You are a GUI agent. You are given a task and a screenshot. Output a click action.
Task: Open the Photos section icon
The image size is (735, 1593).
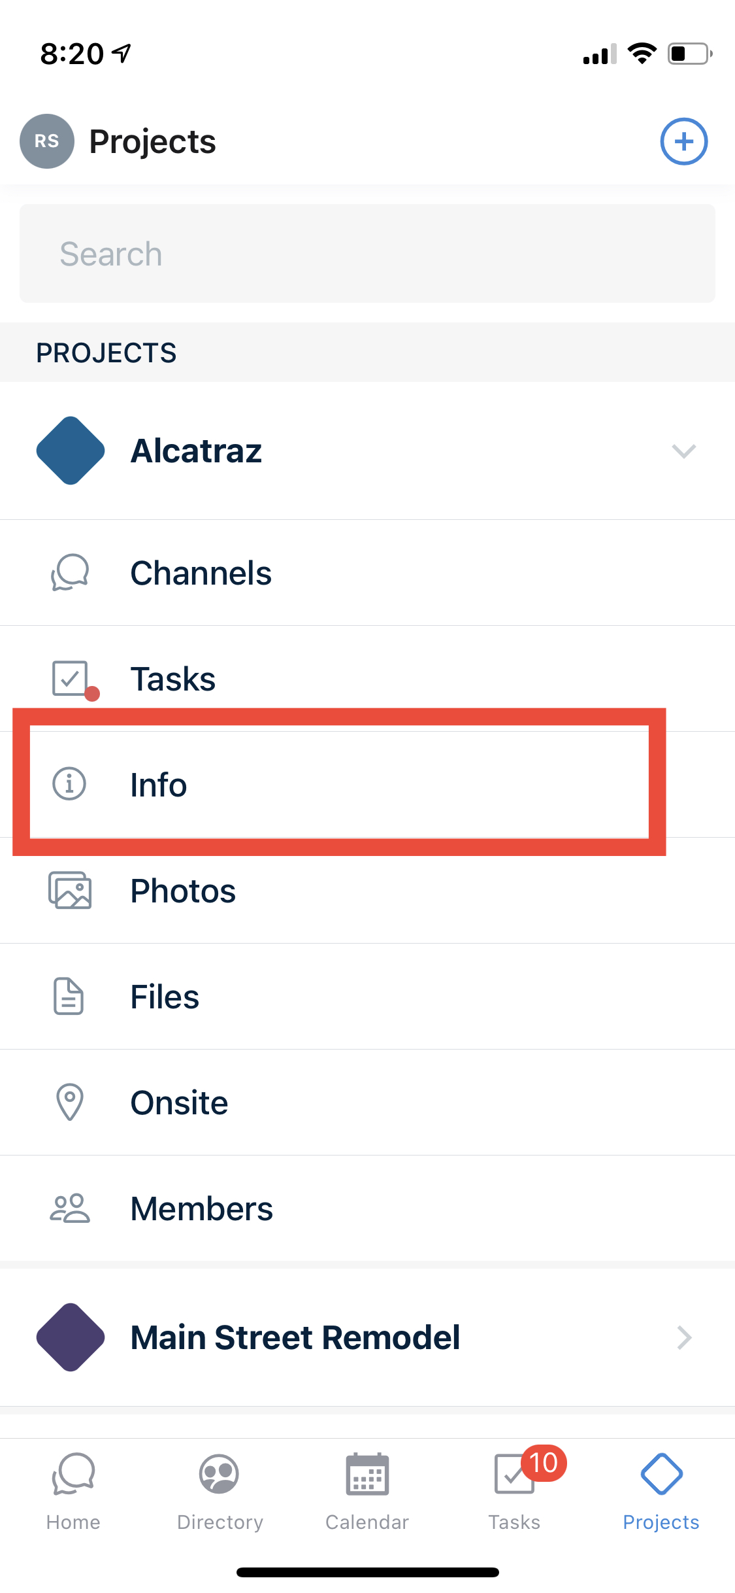point(70,891)
